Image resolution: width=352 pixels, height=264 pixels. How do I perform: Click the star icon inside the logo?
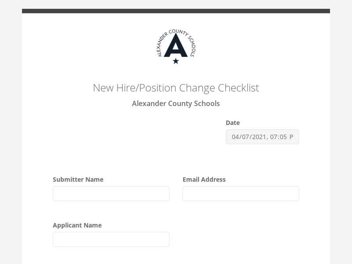click(176, 60)
